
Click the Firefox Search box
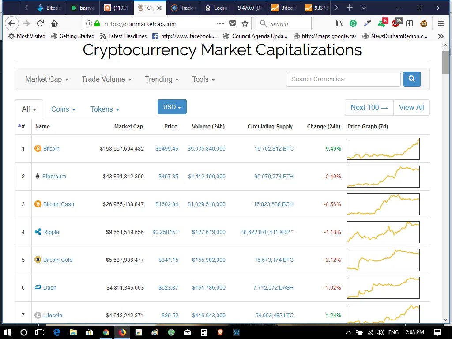pos(284,24)
